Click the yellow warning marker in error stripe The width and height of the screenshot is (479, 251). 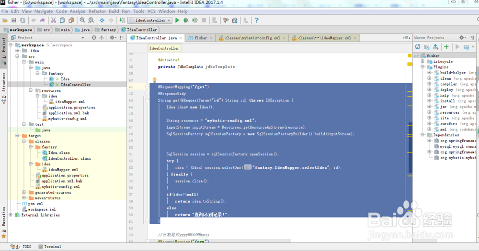tap(410, 55)
